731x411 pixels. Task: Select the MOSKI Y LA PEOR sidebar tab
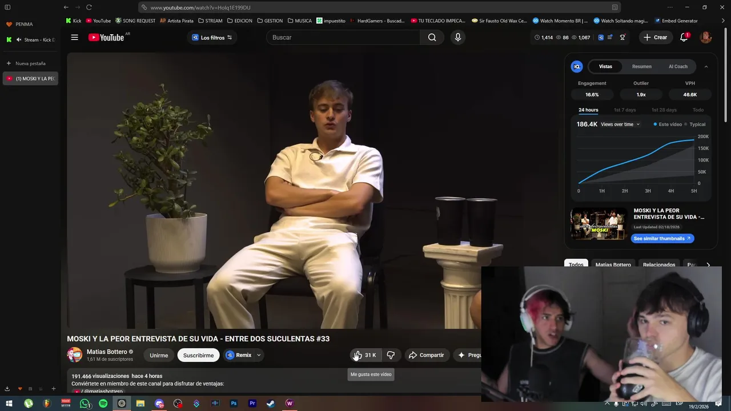tap(30, 79)
